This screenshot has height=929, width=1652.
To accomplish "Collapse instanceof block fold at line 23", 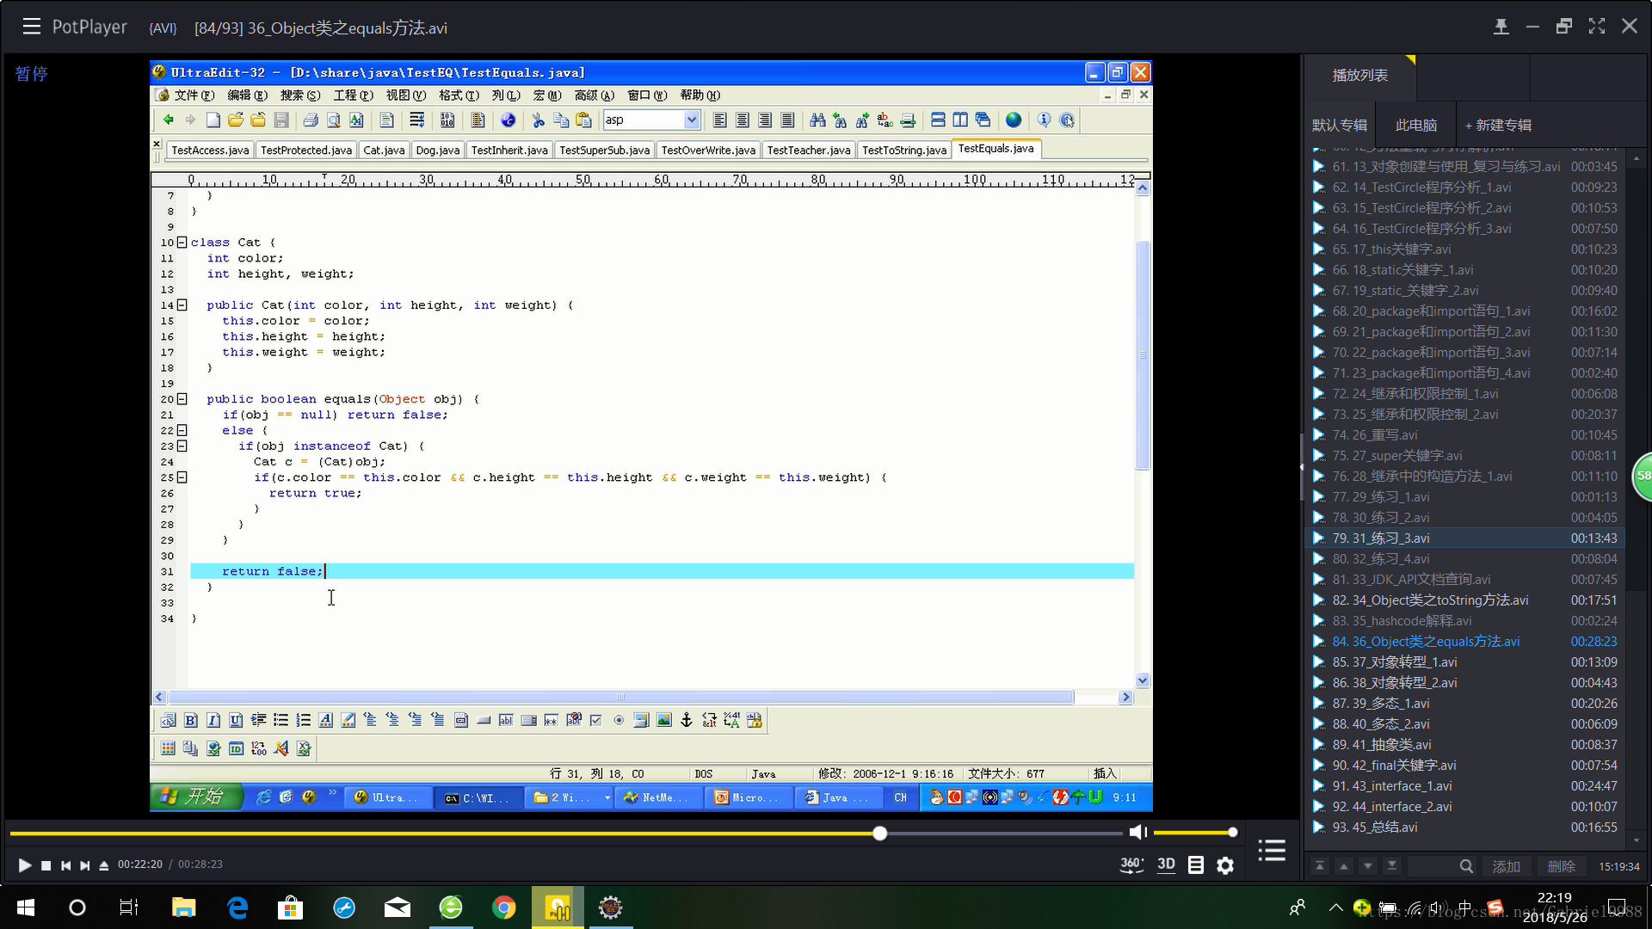I will click(182, 446).
